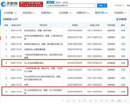Click patent name 无人机驻停装置及系统
130x104 pixels.
[x=34, y=63]
